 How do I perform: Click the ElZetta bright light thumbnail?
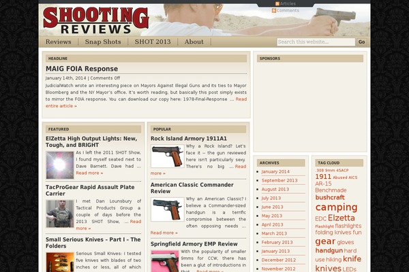point(60,165)
